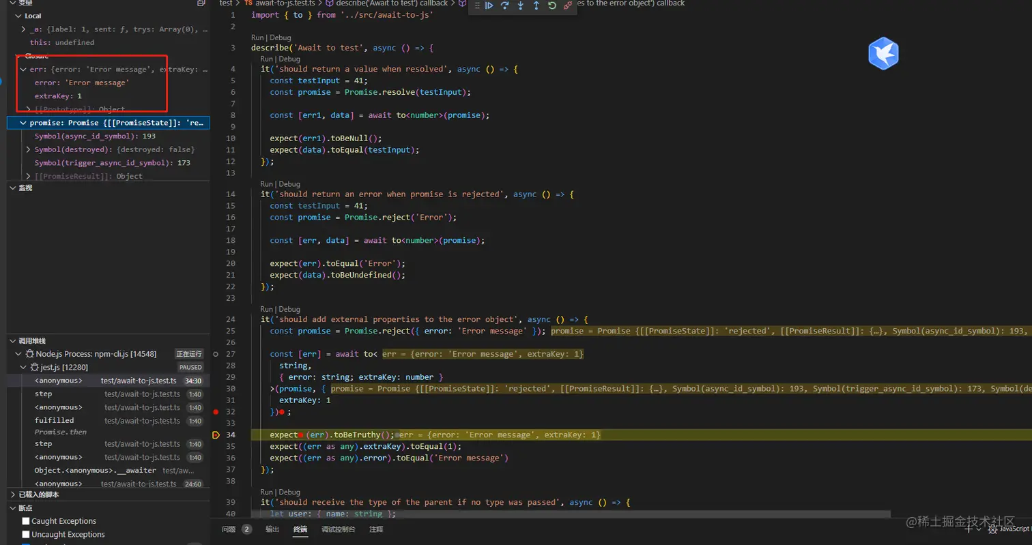The width and height of the screenshot is (1032, 545).
Task: Click the 'this: undefined' variable row
Action: 109,42
